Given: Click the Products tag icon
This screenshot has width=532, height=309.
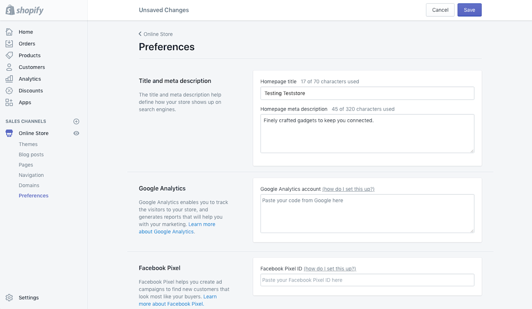Looking at the screenshot, I should (9, 55).
